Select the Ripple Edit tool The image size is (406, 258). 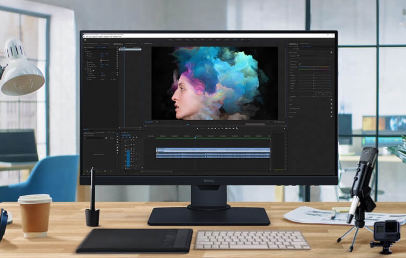coord(117,139)
